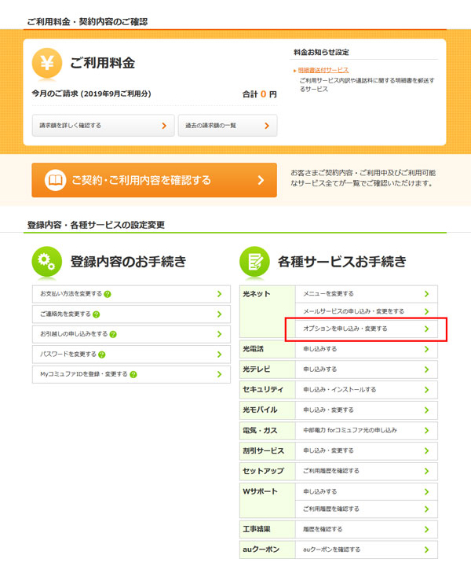Click the 合計 0 円 amount
The height and width of the screenshot is (566, 471).
(260, 94)
